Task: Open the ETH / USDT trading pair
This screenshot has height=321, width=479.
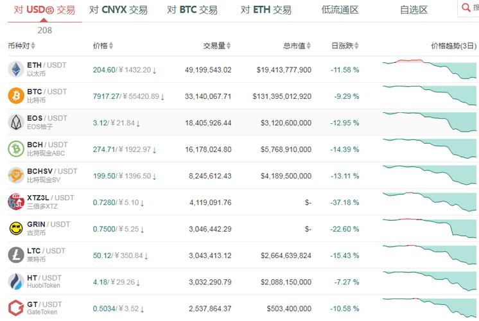Action: (x=46, y=65)
